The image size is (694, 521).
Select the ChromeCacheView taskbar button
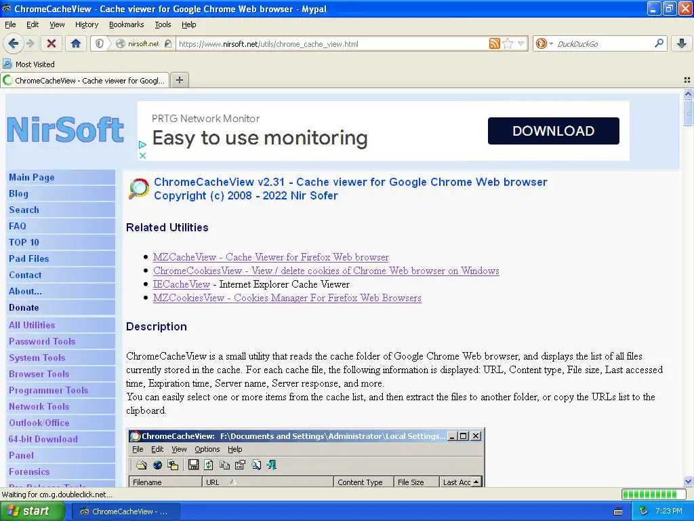pyautogui.click(x=125, y=512)
